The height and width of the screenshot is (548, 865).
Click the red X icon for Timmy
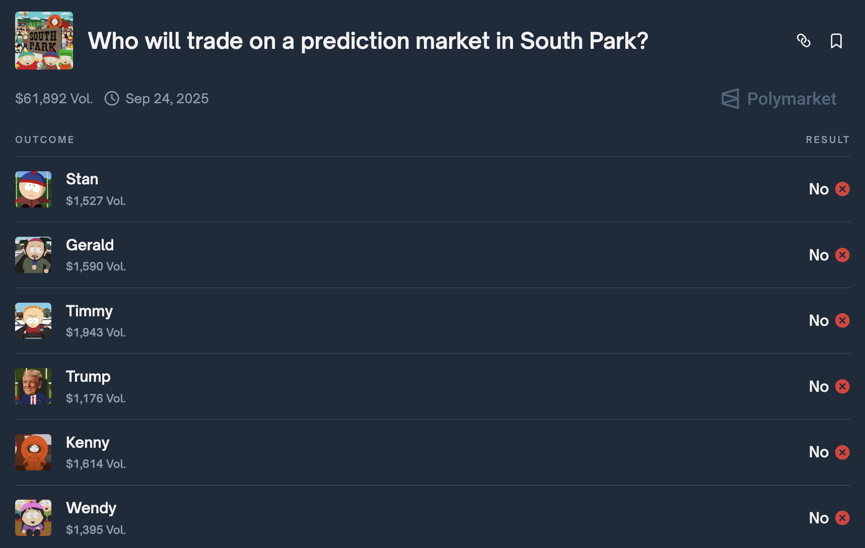tap(842, 320)
